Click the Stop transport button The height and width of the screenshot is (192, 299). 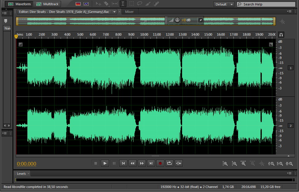coord(96,163)
